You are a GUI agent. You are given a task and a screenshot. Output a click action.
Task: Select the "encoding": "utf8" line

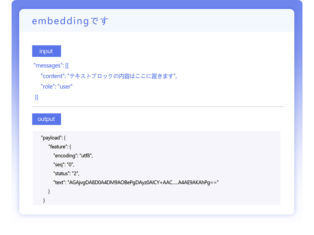coord(73,156)
